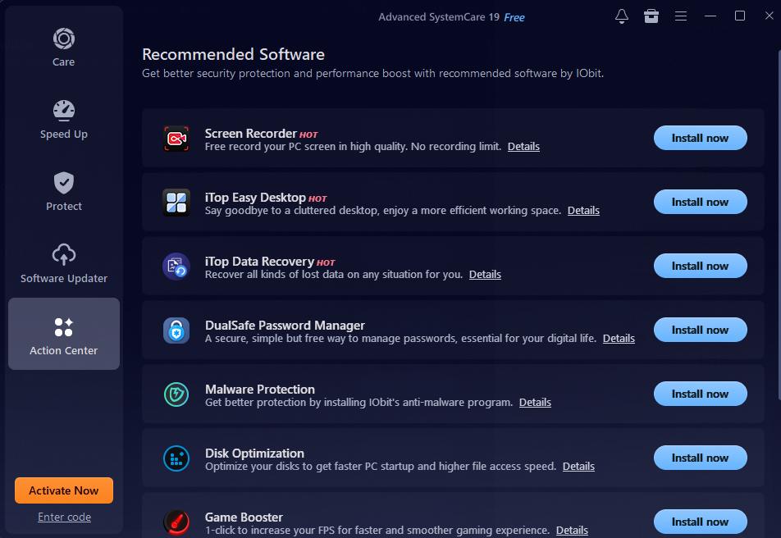Install Screen Recorder with Install now
Viewport: 781px width, 538px height.
(x=700, y=139)
